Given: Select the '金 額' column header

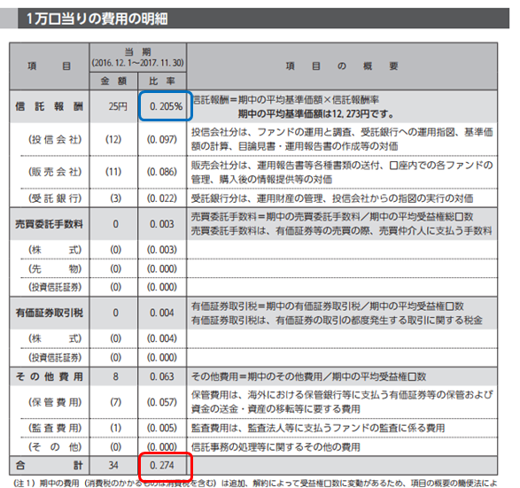Looking at the screenshot, I should (x=113, y=81).
